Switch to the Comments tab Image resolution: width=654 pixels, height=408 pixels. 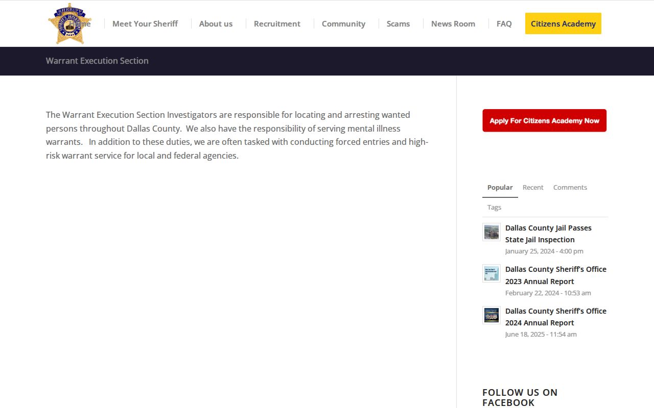click(x=570, y=187)
